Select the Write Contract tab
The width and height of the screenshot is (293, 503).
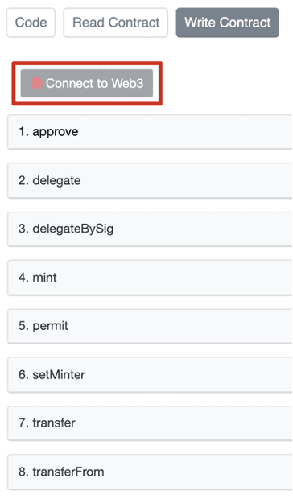click(228, 23)
